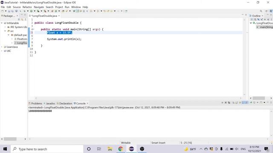Click Clear Console icon
Screen dimensions: 273x153
click(233, 103)
